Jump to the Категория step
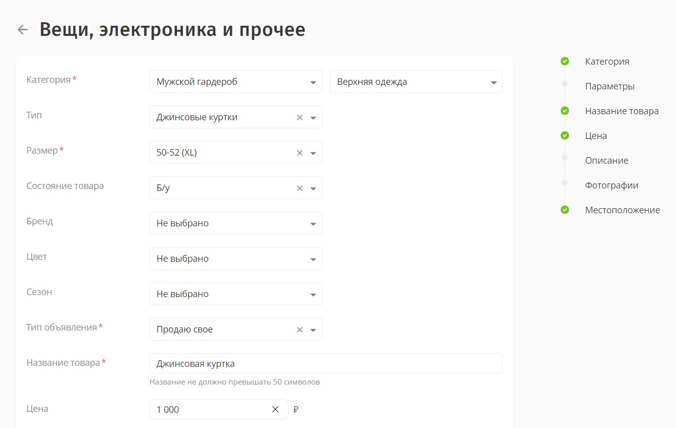The height and width of the screenshot is (428, 676). (607, 62)
